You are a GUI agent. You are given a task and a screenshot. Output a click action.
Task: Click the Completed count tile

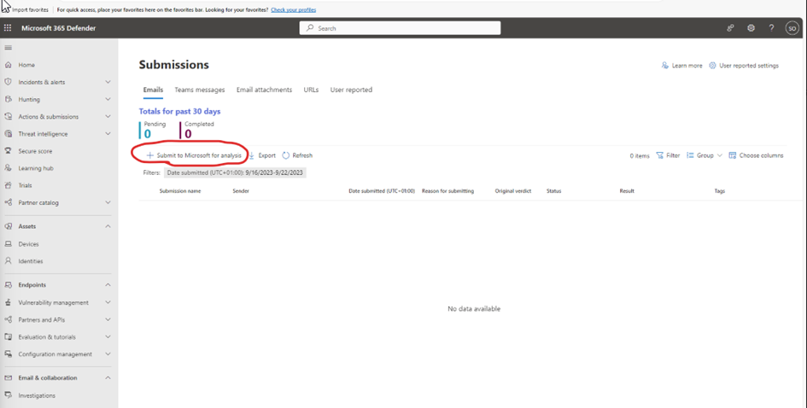click(197, 131)
